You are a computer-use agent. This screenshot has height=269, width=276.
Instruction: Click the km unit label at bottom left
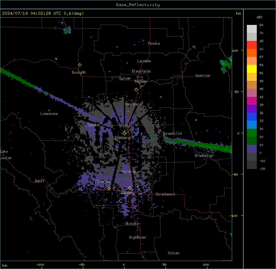(x=5, y=265)
